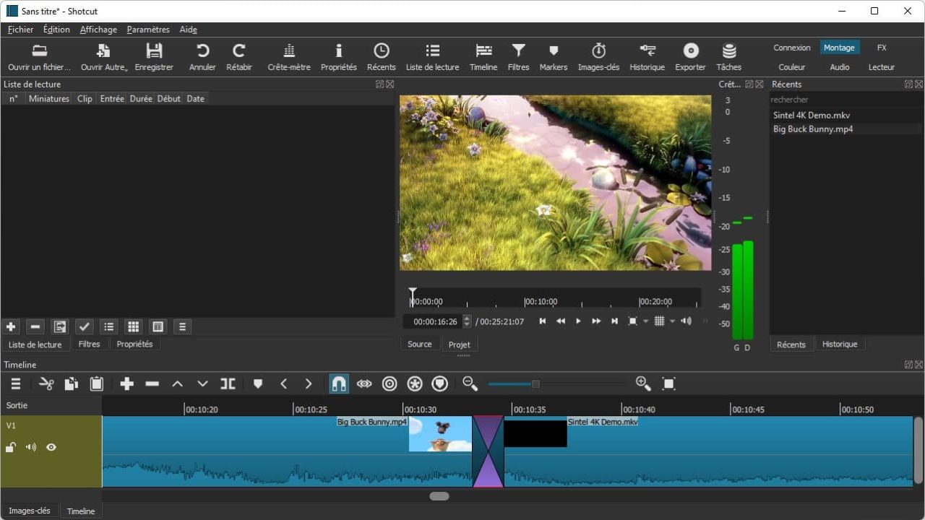Play the video in player
The image size is (925, 520).
[578, 321]
